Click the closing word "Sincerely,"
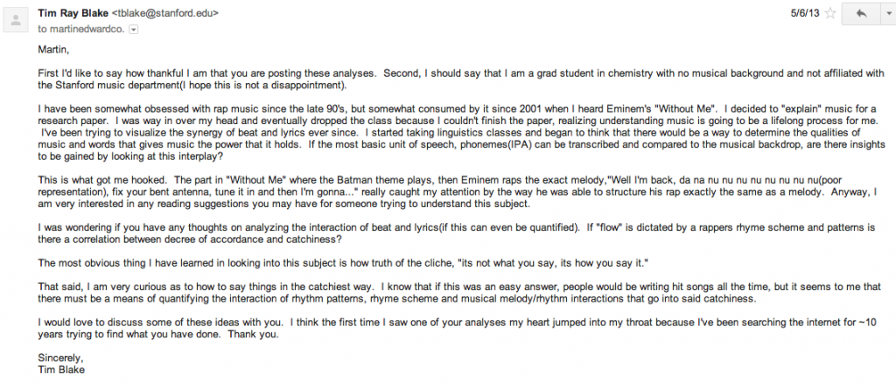The height and width of the screenshot is (389, 896). click(x=60, y=358)
